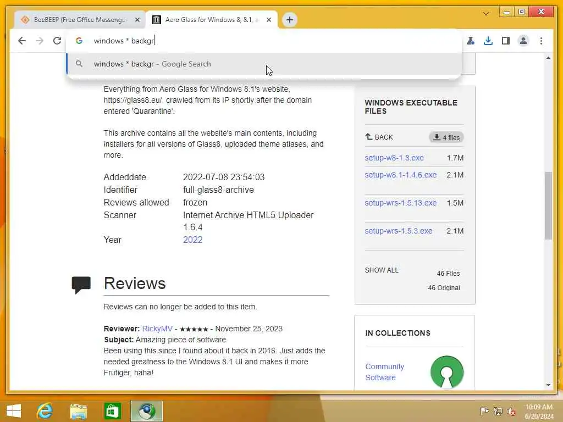The height and width of the screenshot is (422, 563).
Task: Click the 'IN COLLECTIONS' heading
Action: 398,333
